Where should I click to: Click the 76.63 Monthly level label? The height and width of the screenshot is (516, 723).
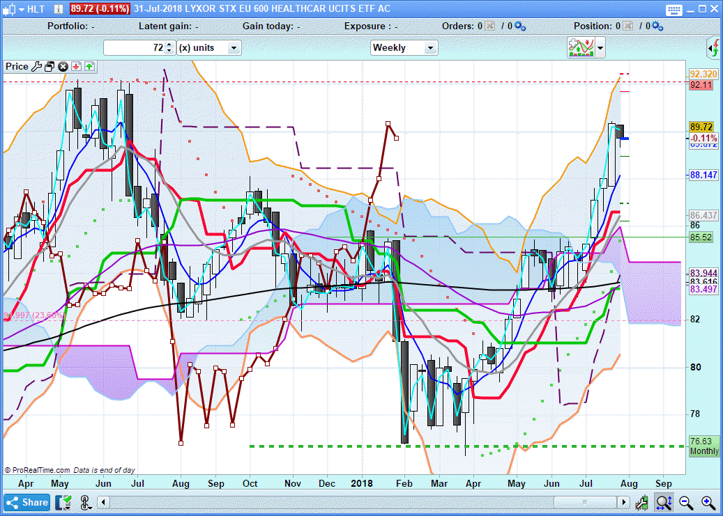coord(703,446)
